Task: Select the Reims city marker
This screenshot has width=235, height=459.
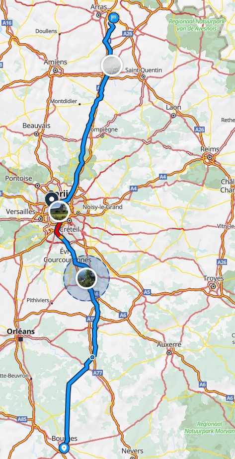Action: 210,157
